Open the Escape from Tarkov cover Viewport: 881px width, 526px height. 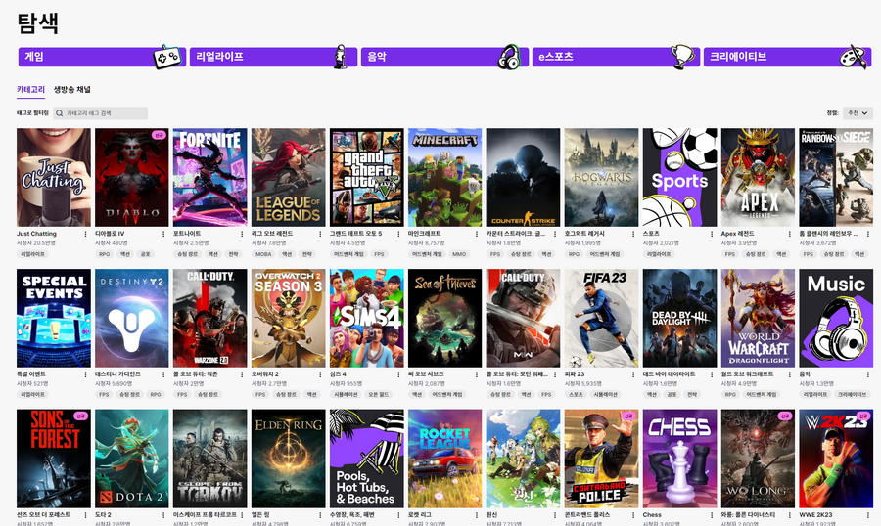[x=210, y=459]
